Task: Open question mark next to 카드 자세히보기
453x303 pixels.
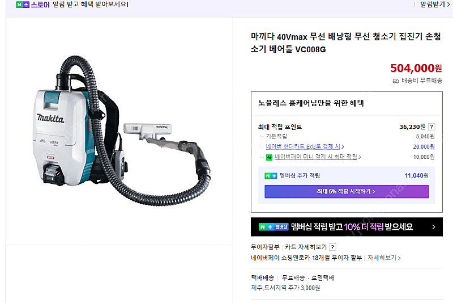Action: point(332,247)
